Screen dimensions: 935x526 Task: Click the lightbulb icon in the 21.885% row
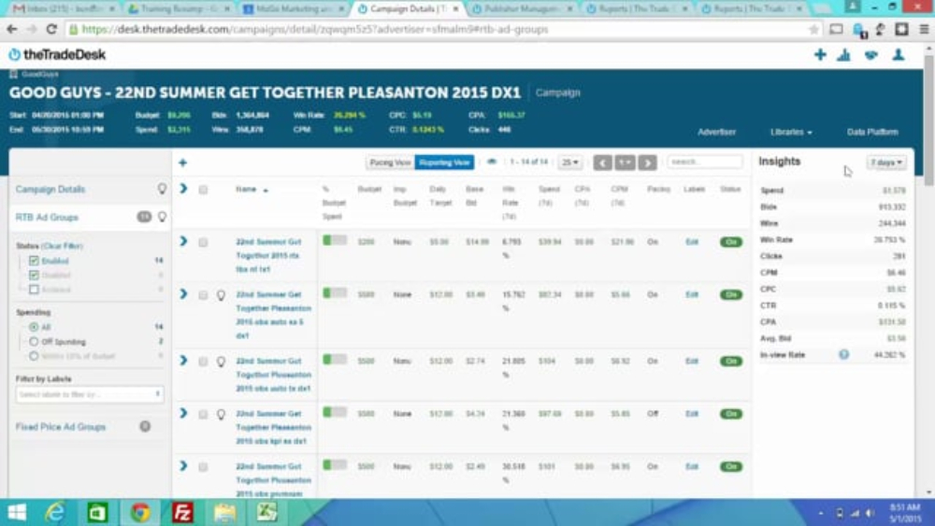[x=221, y=362]
